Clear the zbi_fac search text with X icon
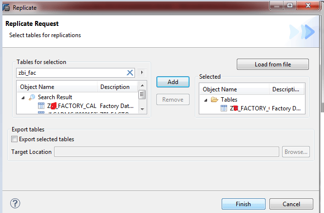324x213 pixels. (130, 73)
